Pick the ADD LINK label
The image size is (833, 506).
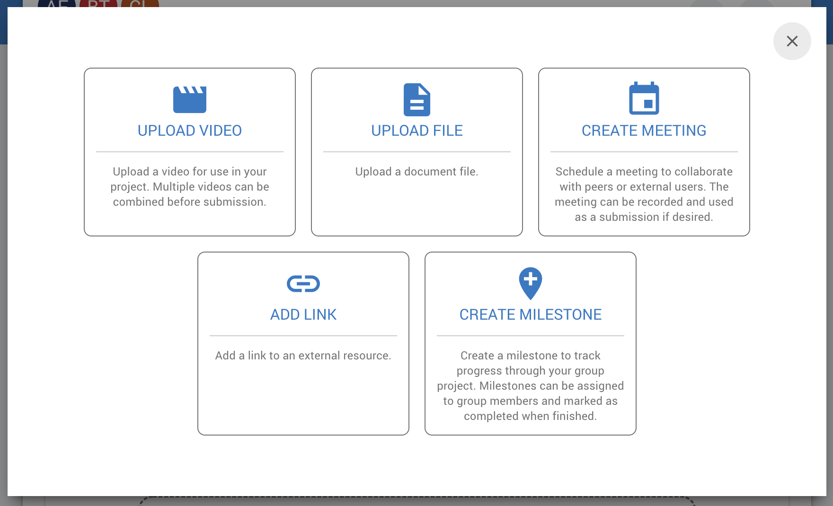click(x=303, y=314)
